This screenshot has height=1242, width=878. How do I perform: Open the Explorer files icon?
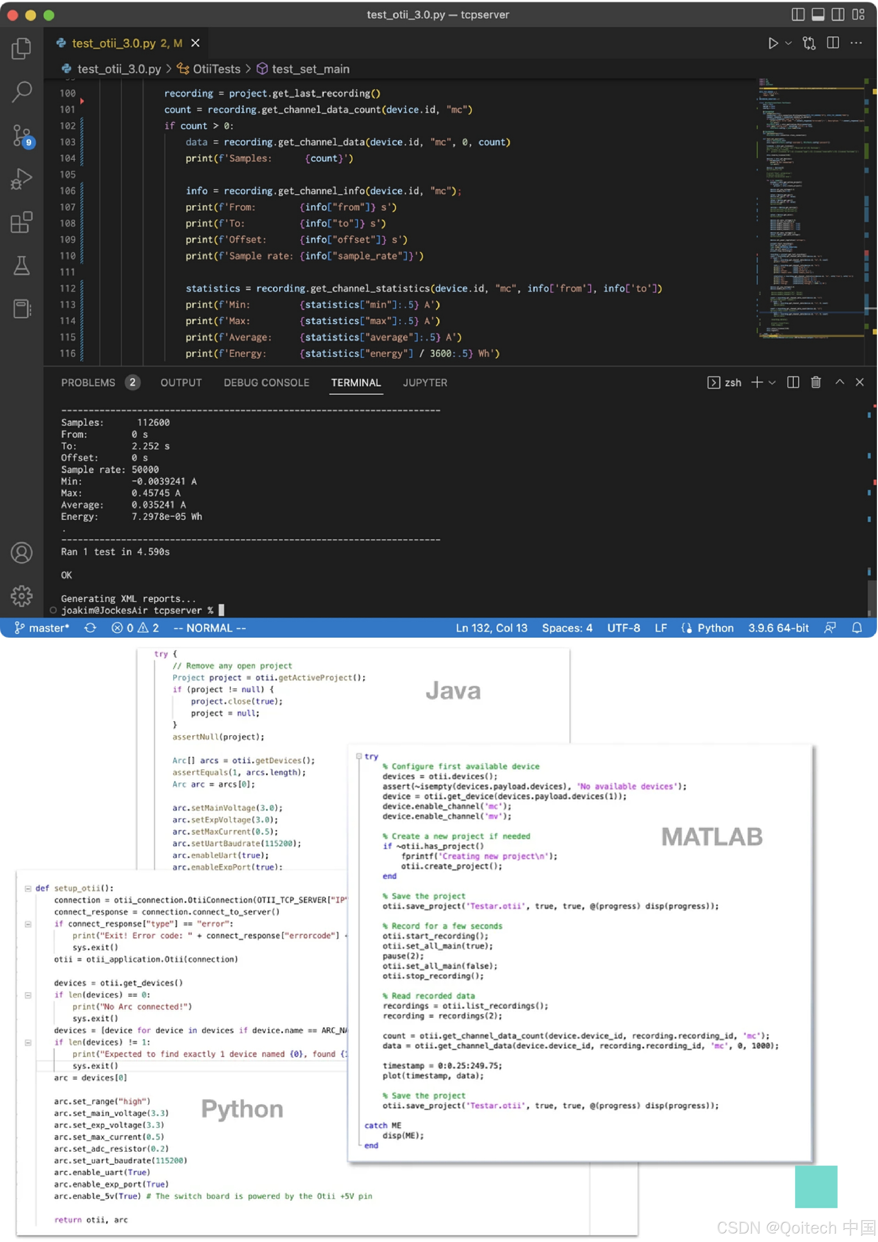tap(21, 48)
